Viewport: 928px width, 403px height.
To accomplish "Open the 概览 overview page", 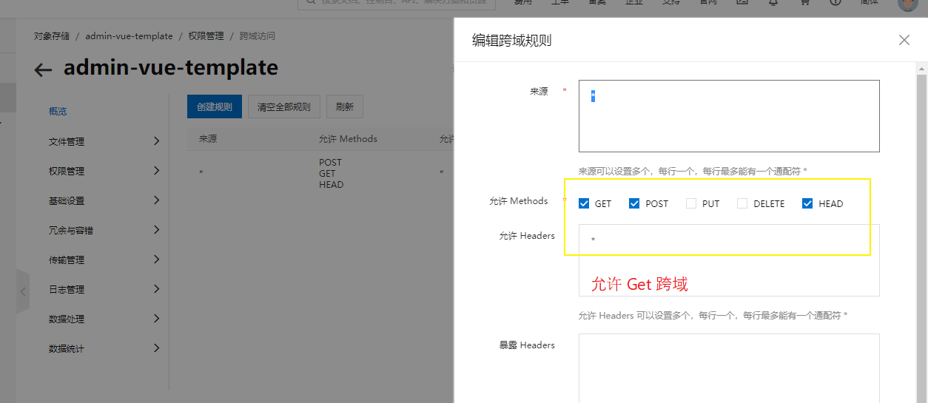I will 58,111.
